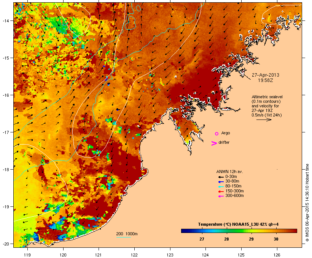Click the time text 19:58Z
The width and height of the screenshot is (312, 258).
click(266, 80)
